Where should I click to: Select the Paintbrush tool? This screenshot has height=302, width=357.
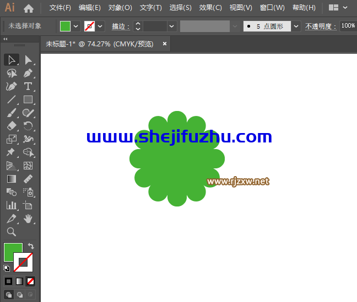(x=12, y=113)
